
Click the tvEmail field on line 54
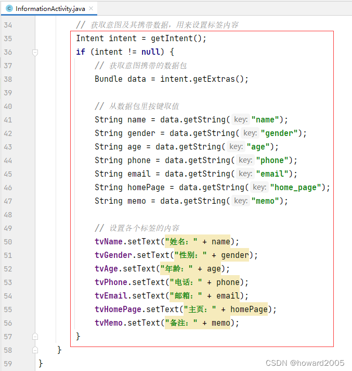pyautogui.click(x=111, y=296)
